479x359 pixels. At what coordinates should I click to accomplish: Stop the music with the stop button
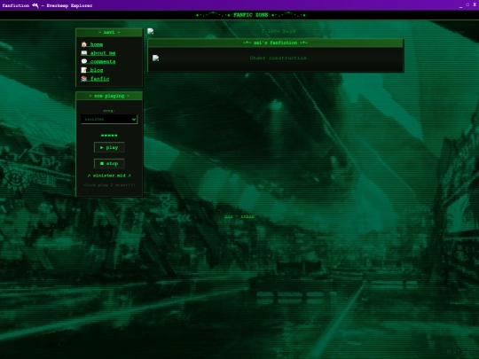pyautogui.click(x=109, y=163)
